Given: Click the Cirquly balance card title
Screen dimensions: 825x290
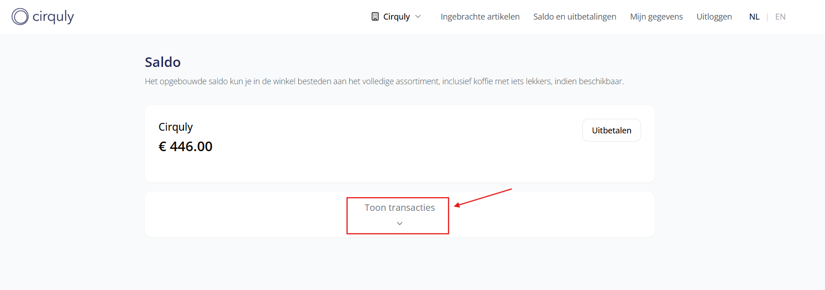Looking at the screenshot, I should [175, 127].
